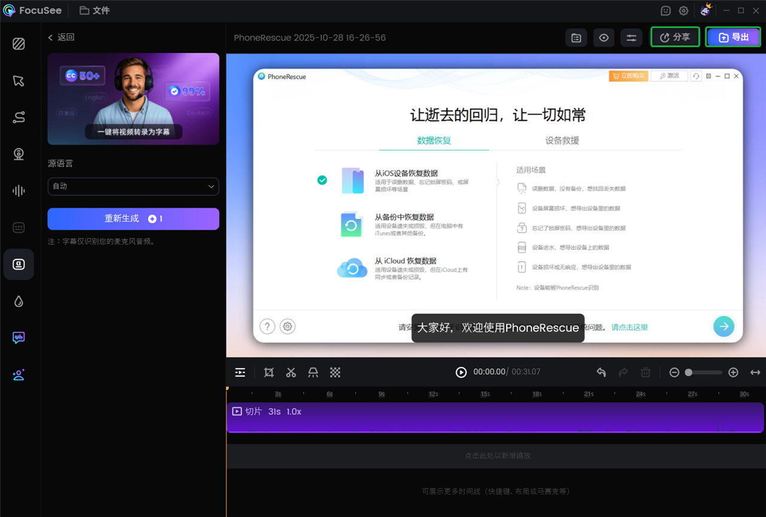Screen dimensions: 766x517
Task: Adjust the timeline zoom slider
Action: click(x=704, y=372)
